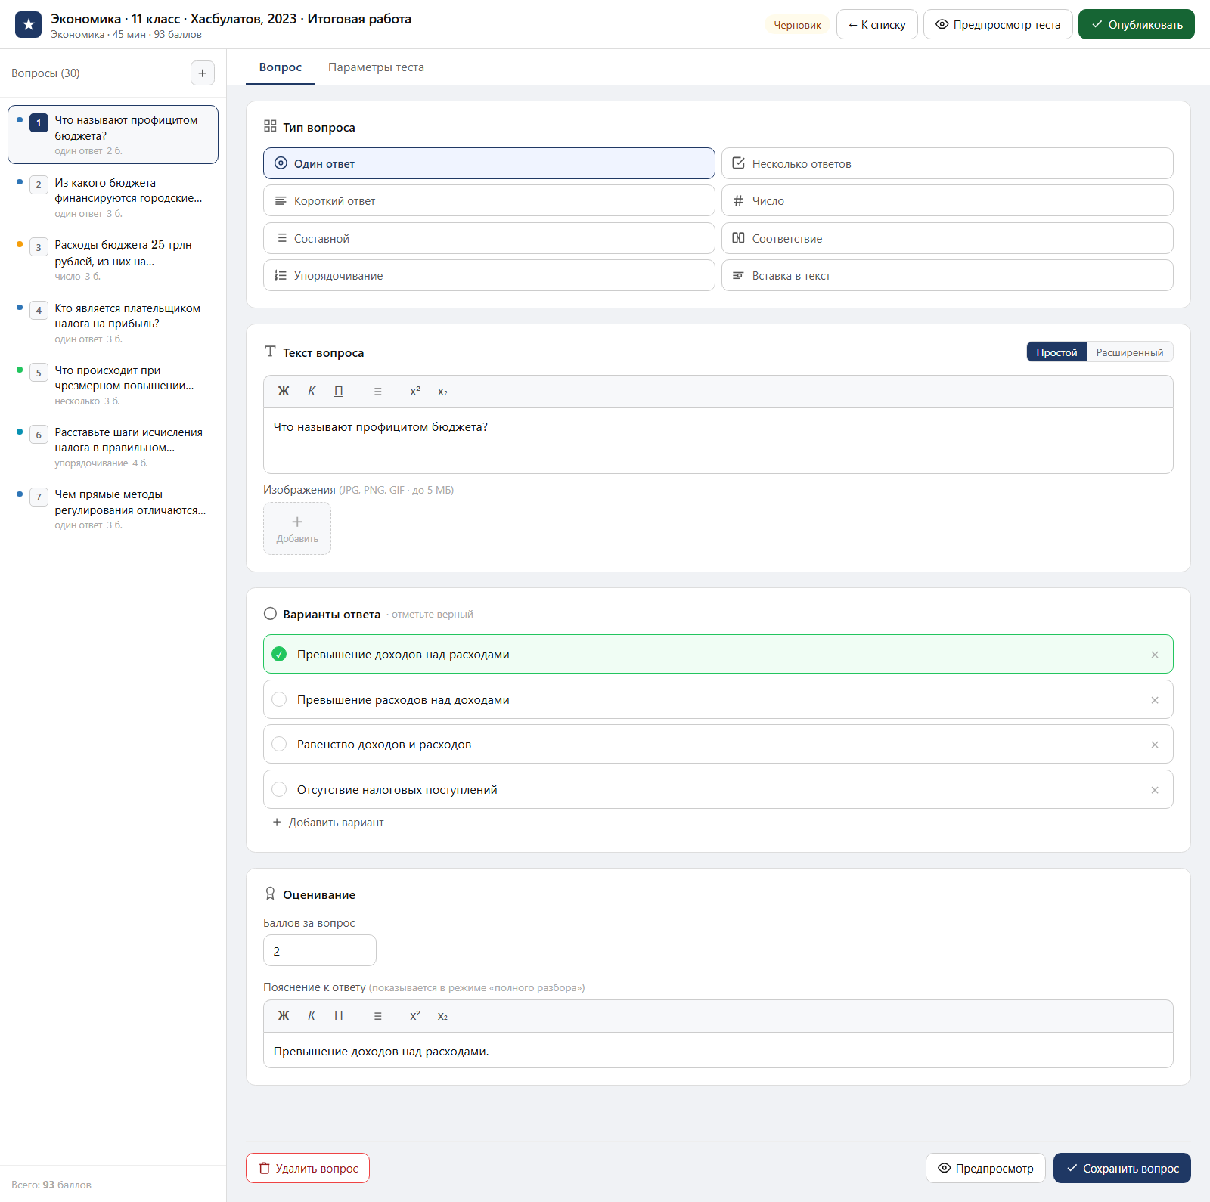Toggle italic К in question text toolbar
The image size is (1210, 1202).
pos(312,392)
